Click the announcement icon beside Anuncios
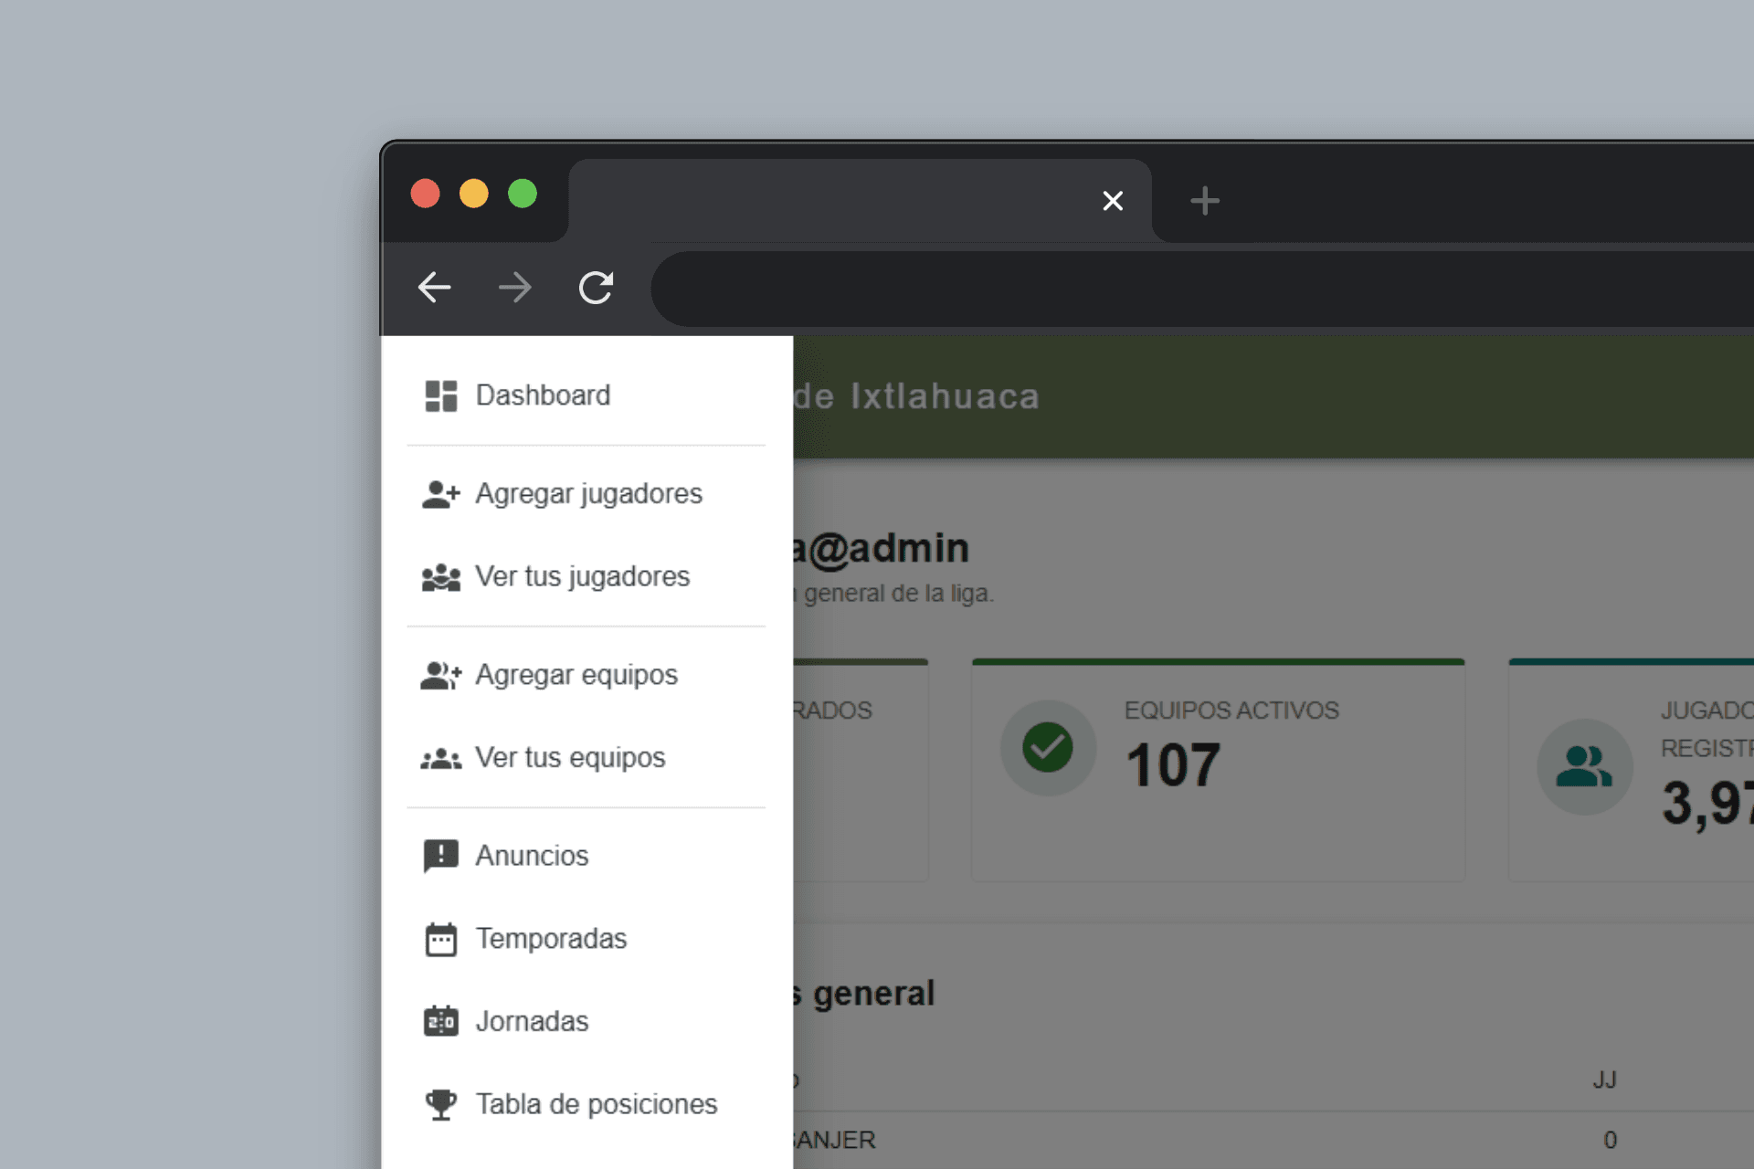Viewport: 1754px width, 1169px height. pos(441,856)
